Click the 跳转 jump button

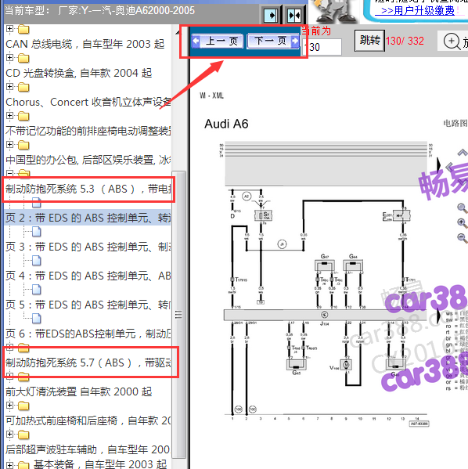coord(370,41)
